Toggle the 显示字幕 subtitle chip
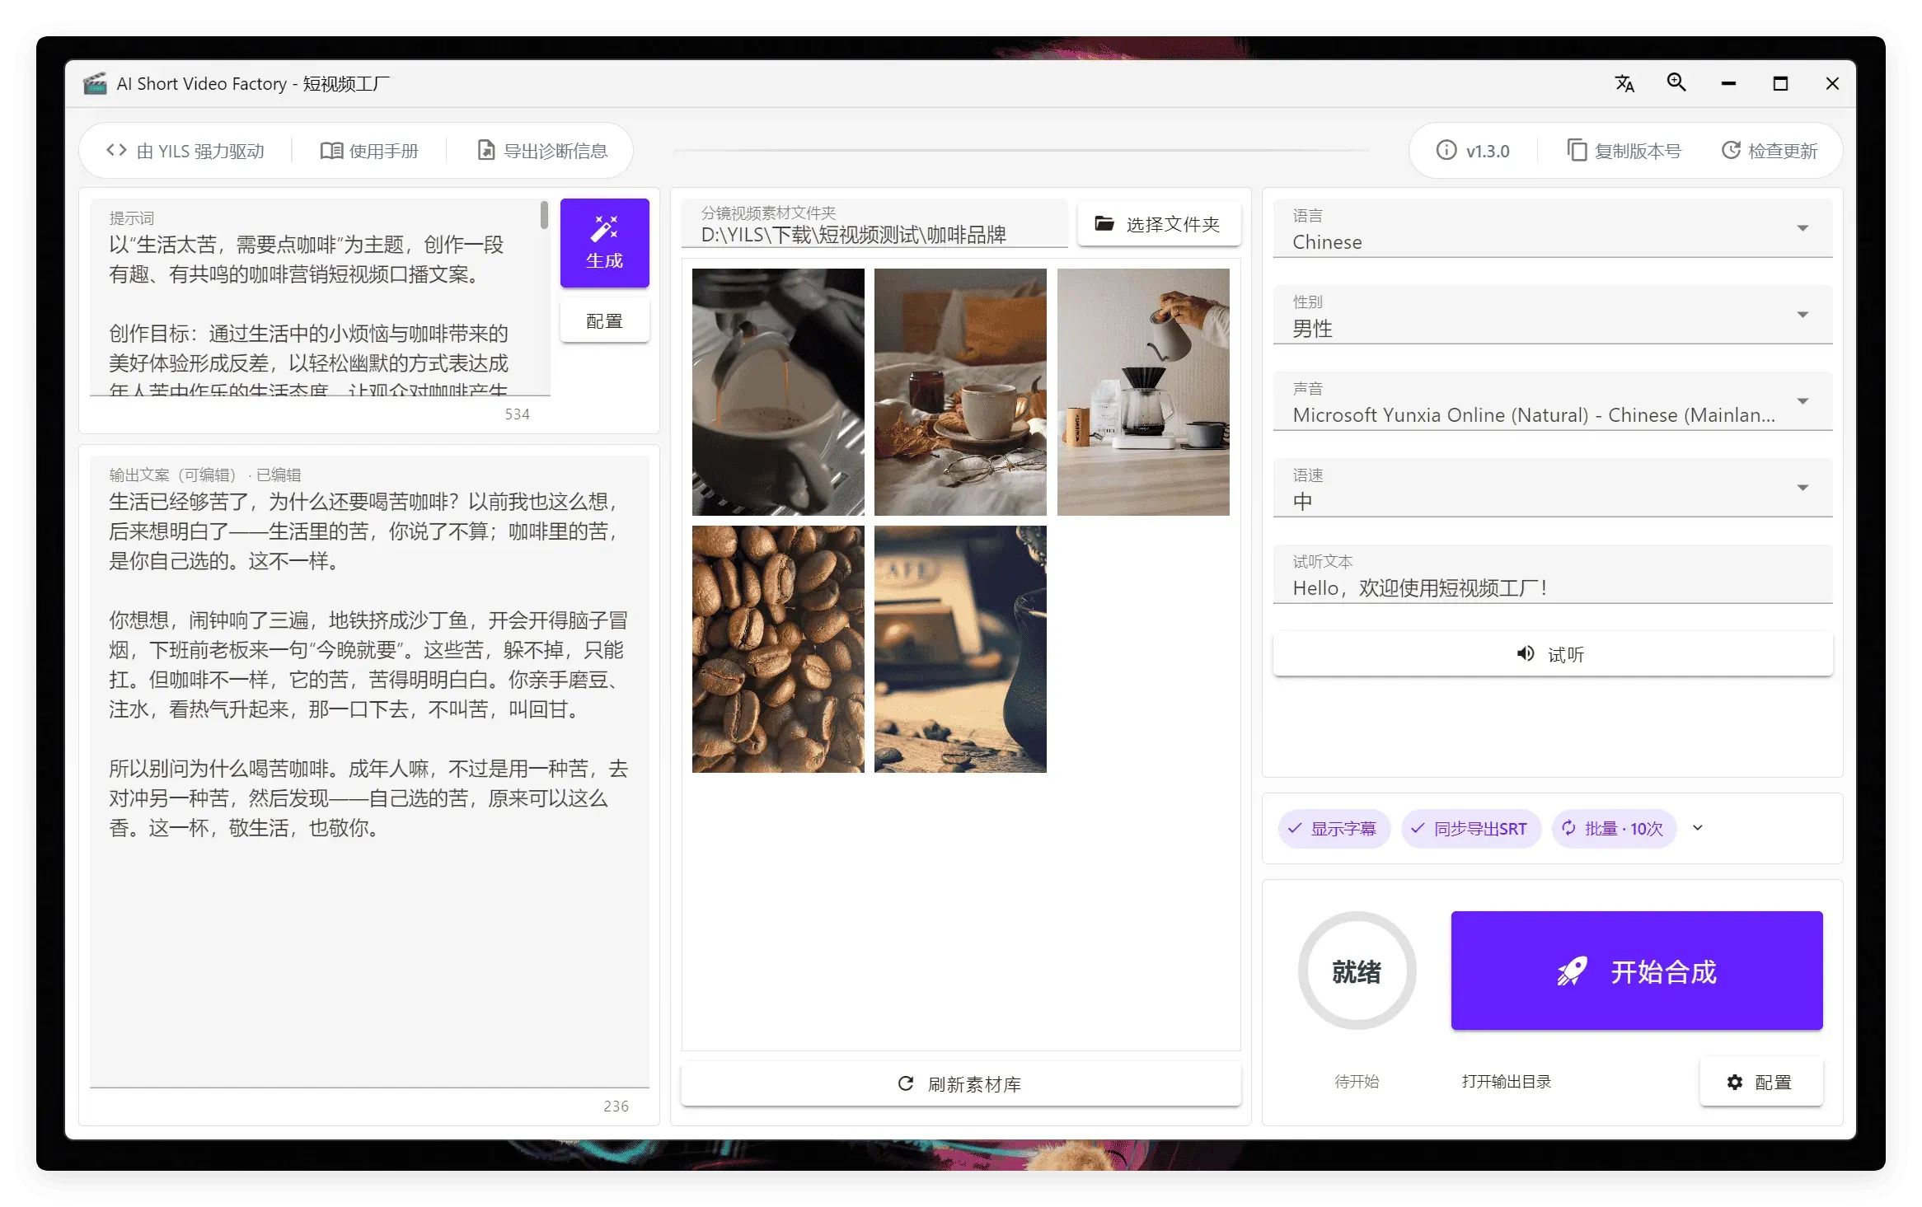The width and height of the screenshot is (1922, 1207). pyautogui.click(x=1334, y=829)
